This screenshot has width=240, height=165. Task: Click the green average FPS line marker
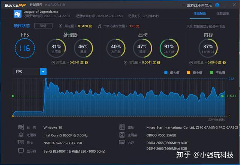(x=13, y=96)
